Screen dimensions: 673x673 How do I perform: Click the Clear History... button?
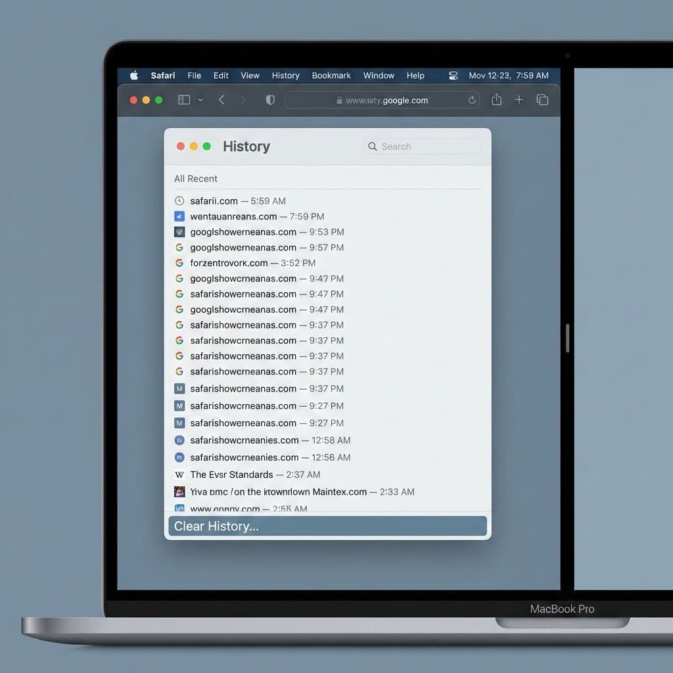point(327,526)
